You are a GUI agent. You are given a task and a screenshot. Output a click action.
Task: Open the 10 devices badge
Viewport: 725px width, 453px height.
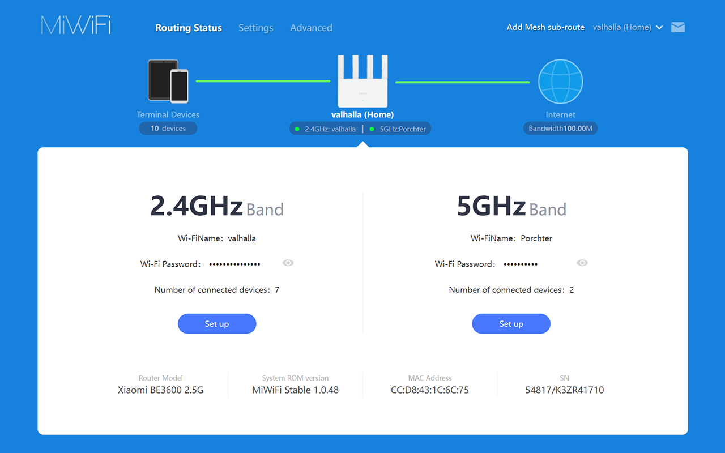click(x=168, y=129)
